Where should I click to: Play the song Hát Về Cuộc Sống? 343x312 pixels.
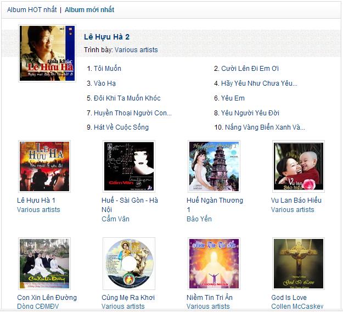(x=121, y=127)
